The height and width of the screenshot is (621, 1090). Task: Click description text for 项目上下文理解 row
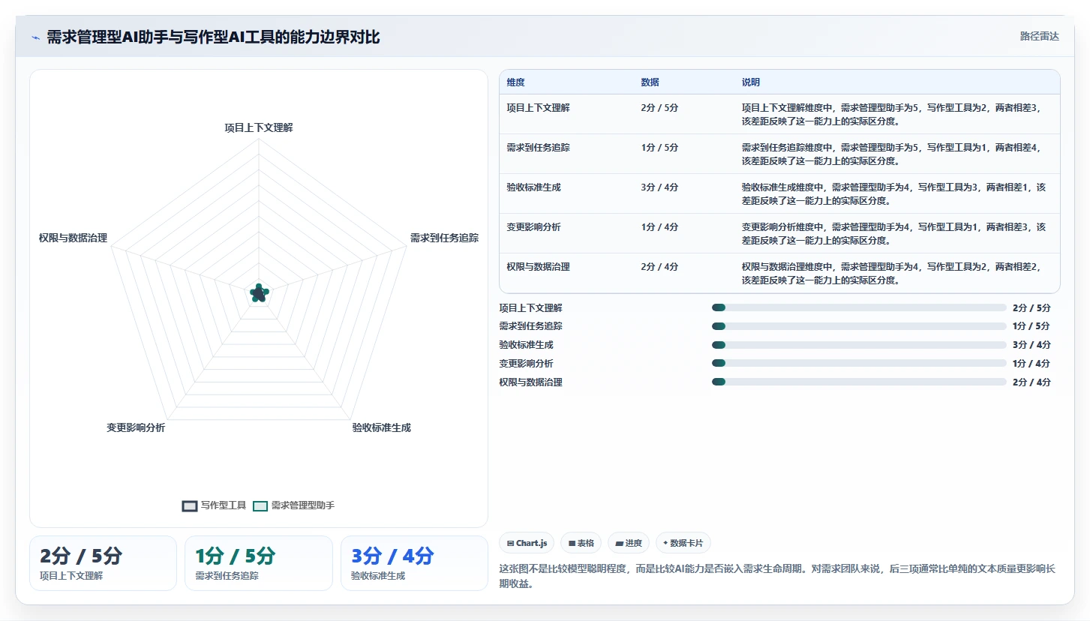tap(891, 114)
